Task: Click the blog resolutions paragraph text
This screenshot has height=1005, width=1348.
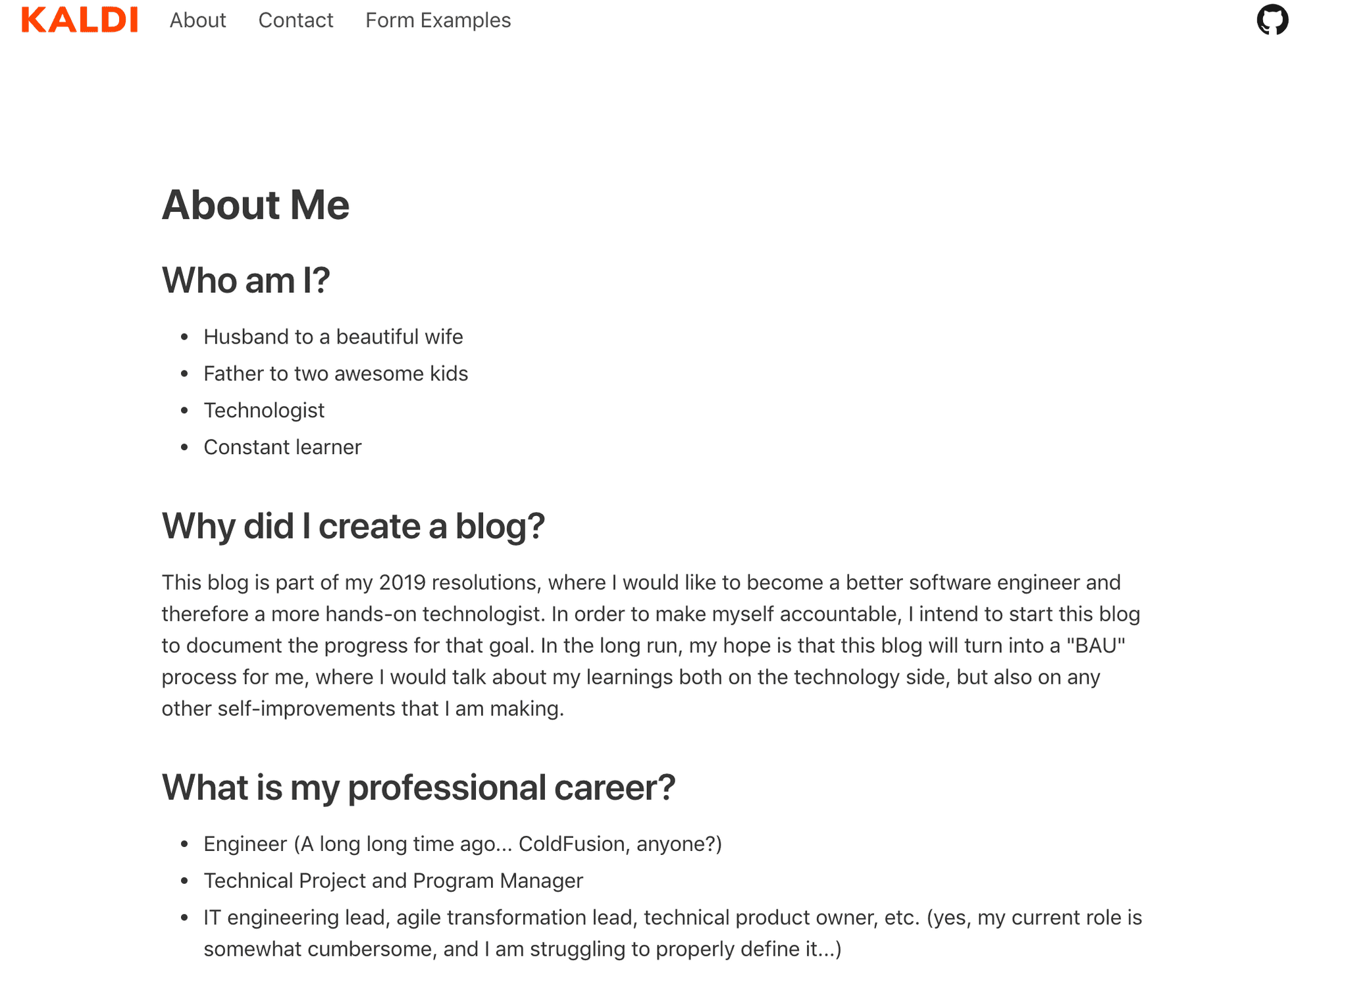Action: coord(651,646)
